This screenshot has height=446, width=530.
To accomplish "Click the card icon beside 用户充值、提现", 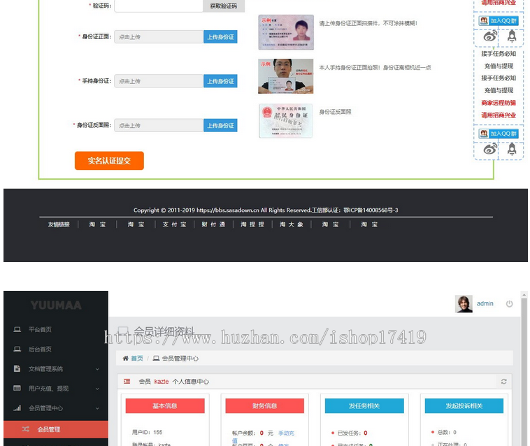I will (17, 388).
